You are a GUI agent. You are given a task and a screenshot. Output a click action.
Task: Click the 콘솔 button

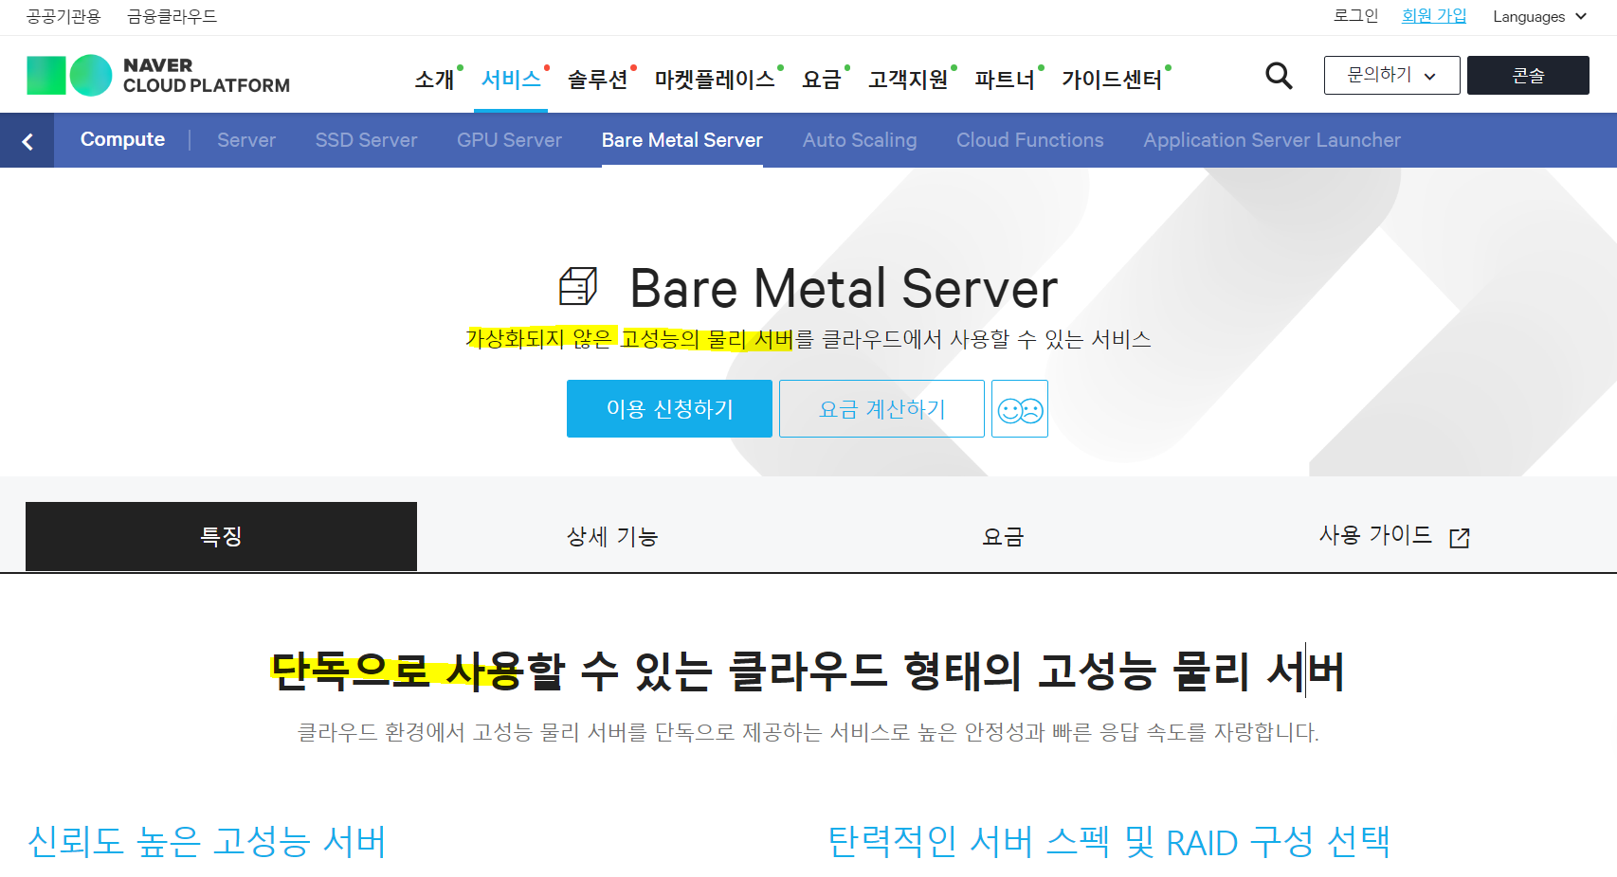click(x=1528, y=75)
